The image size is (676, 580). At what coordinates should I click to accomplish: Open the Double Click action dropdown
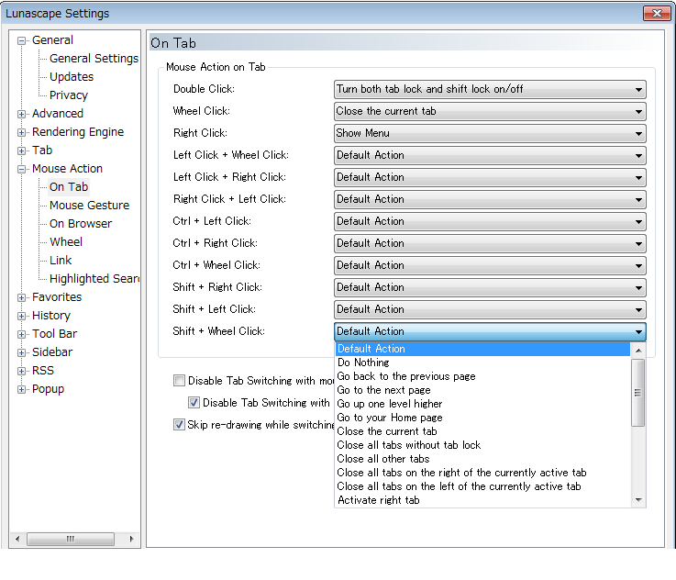(490, 89)
